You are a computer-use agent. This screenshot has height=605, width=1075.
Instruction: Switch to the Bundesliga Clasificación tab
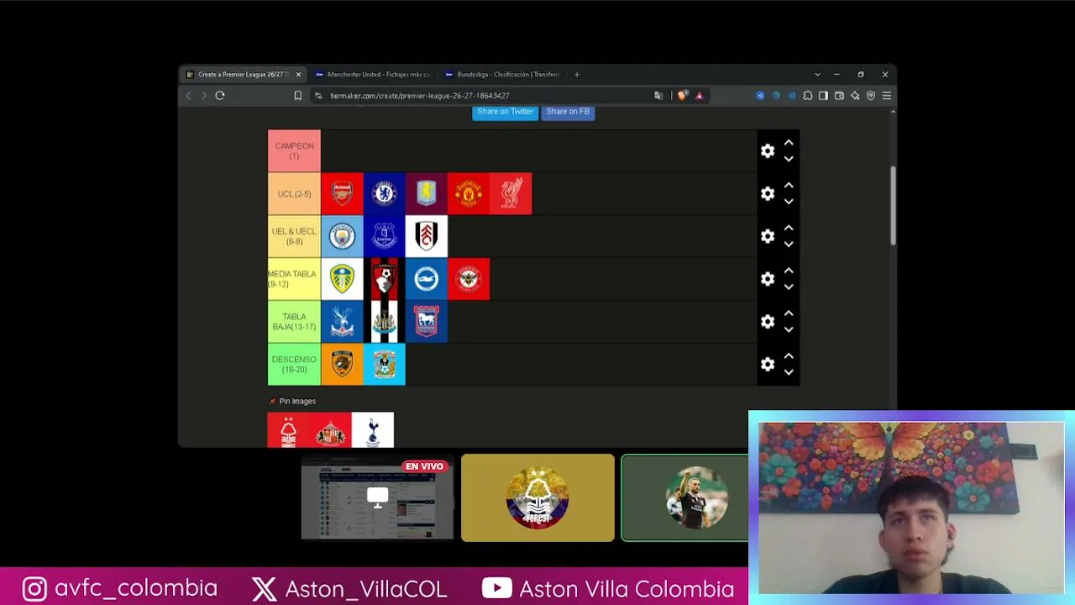tap(501, 75)
